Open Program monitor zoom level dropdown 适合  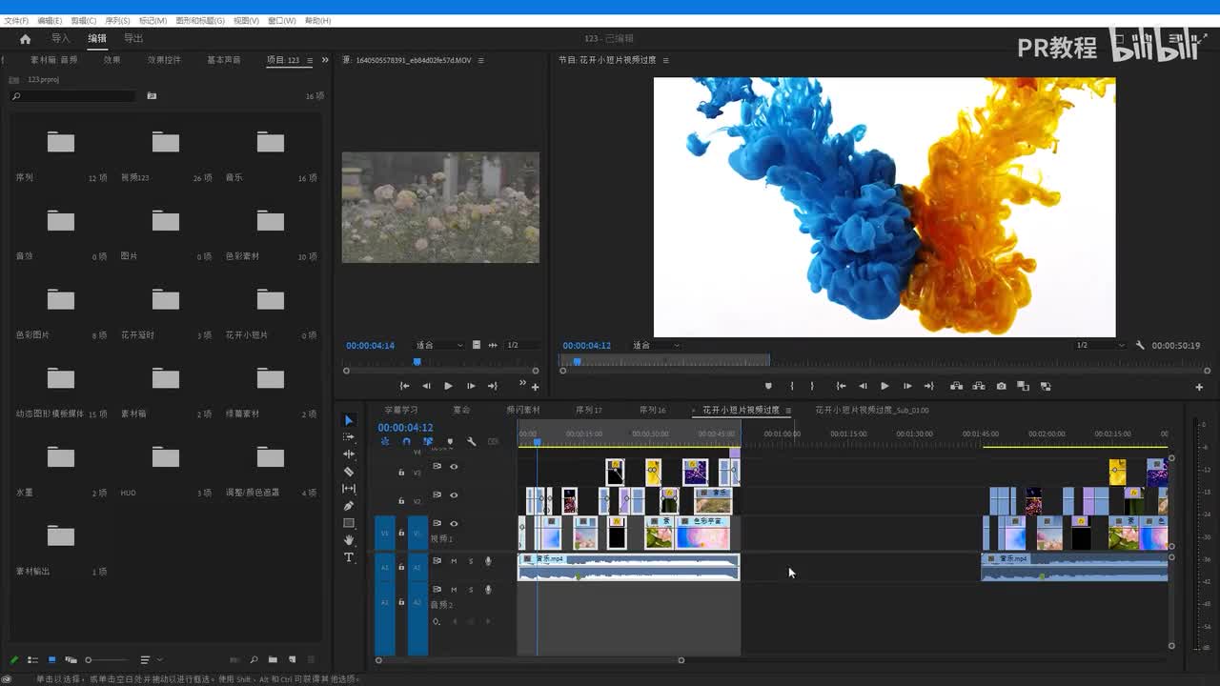(x=656, y=345)
